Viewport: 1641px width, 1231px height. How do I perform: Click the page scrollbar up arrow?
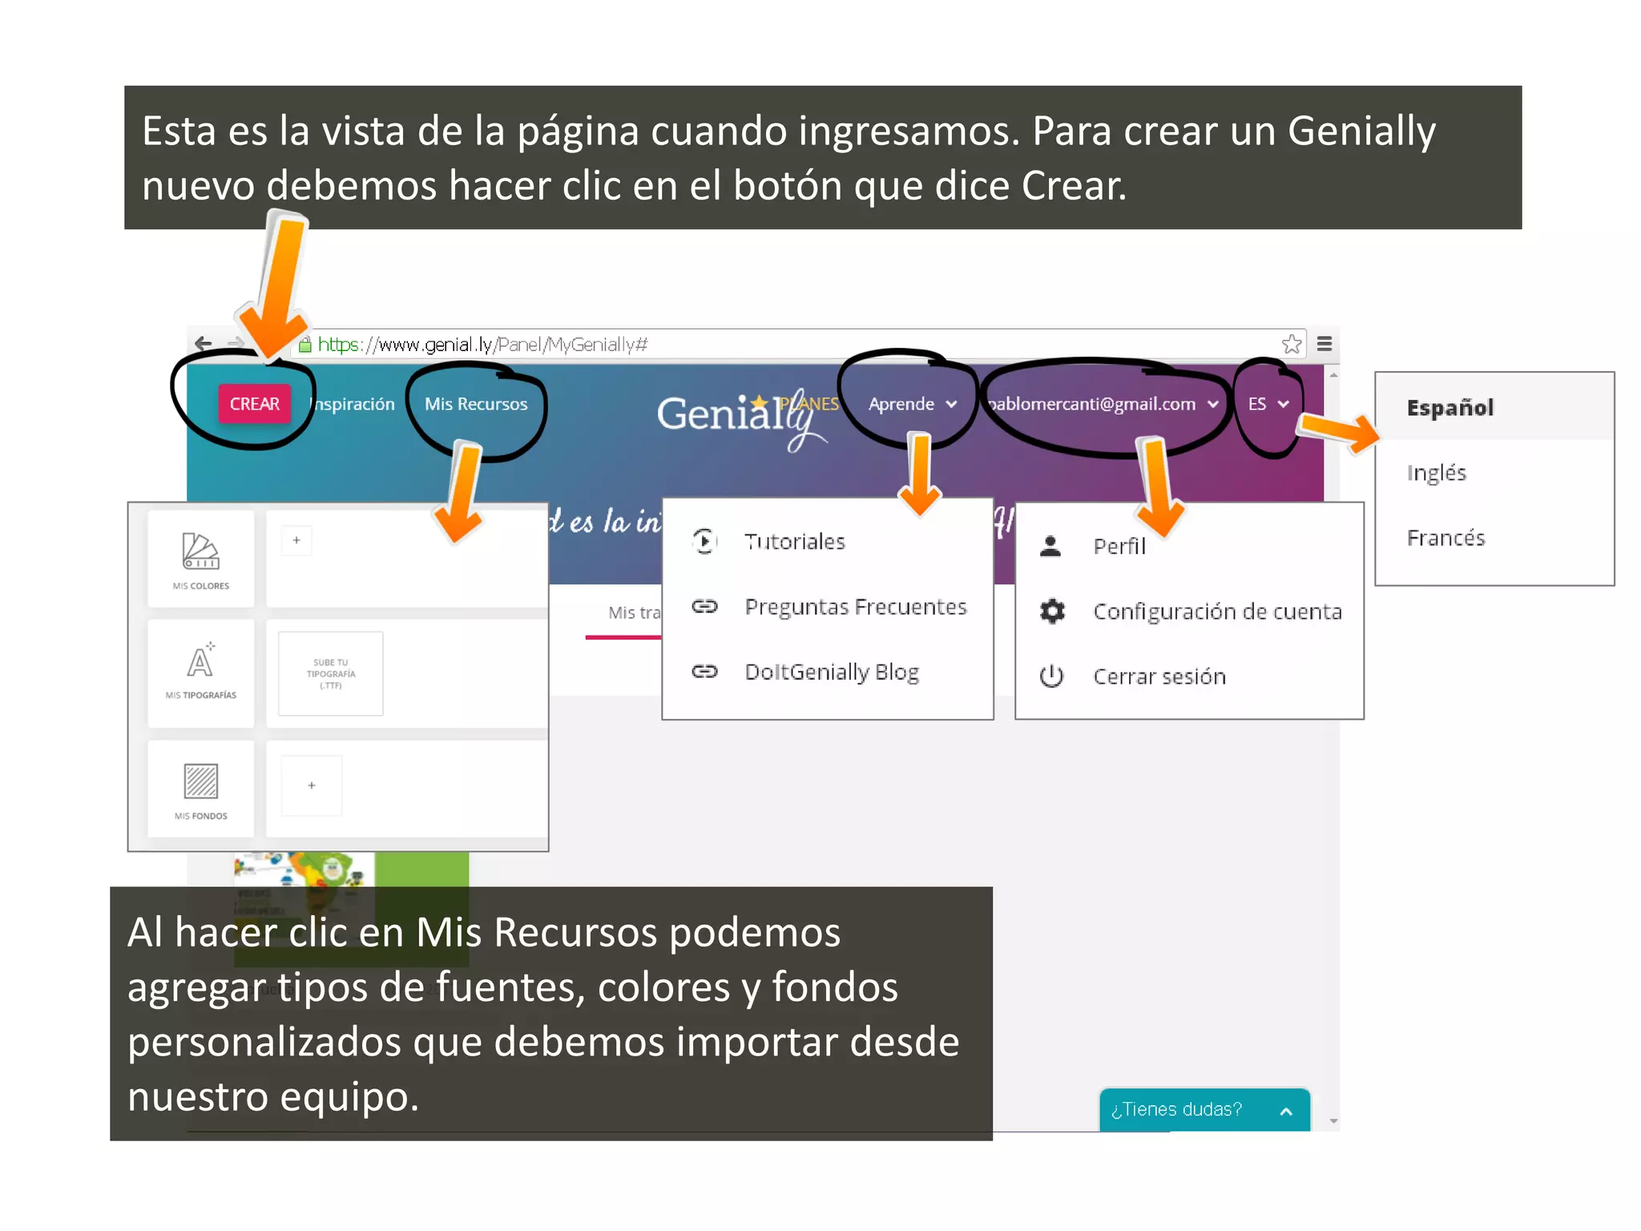[1333, 374]
